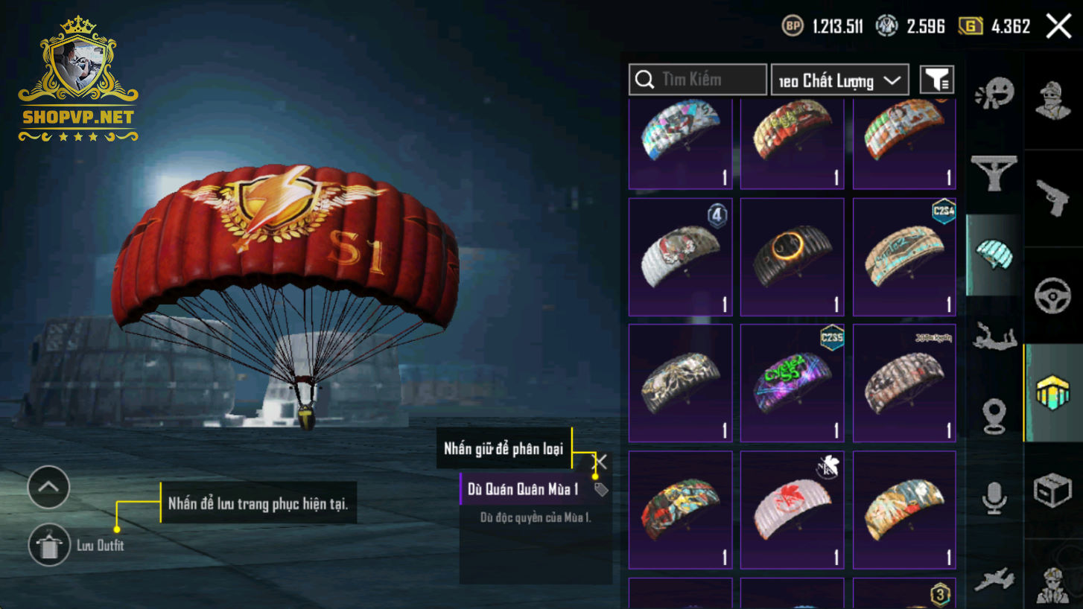
Task: Select the airplane skins category icon
Action: click(x=994, y=578)
